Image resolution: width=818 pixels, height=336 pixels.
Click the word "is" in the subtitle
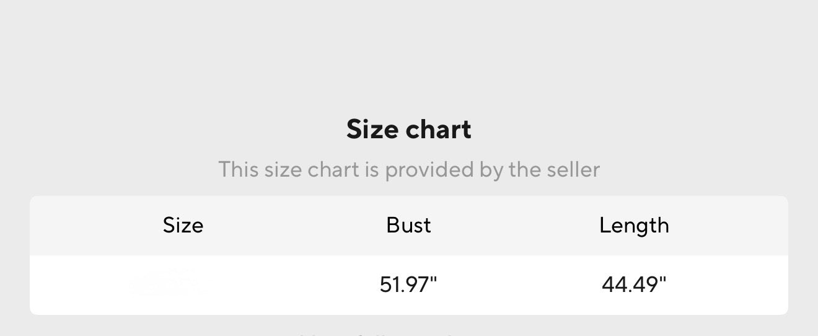click(372, 169)
